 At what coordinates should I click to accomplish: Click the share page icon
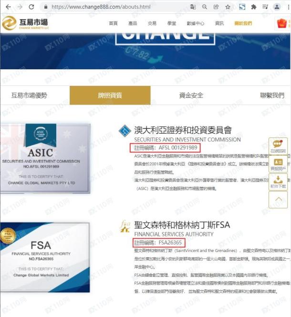pos(216,7)
